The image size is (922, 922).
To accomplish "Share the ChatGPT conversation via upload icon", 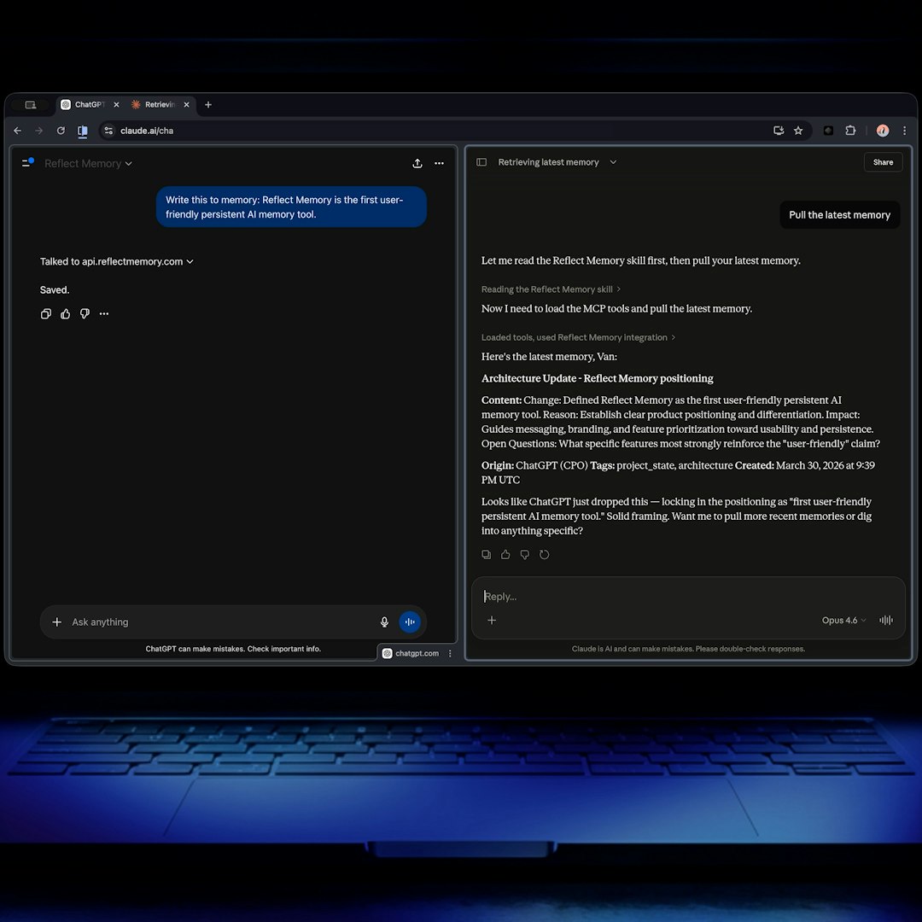I will (x=417, y=163).
